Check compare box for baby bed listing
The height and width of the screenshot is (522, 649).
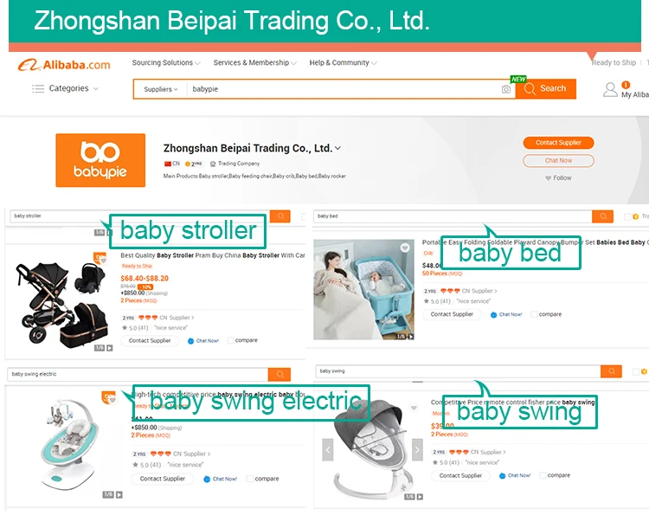pyautogui.click(x=535, y=314)
